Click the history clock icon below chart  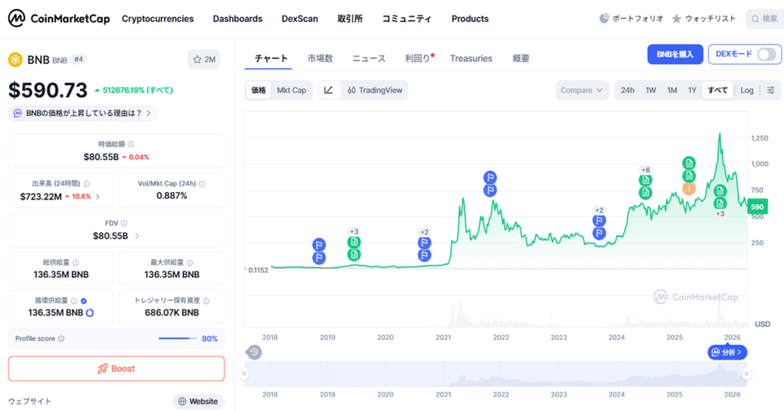(253, 352)
